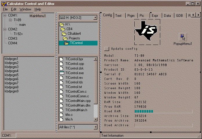
Task: Switch to the Config tab
Action: click(107, 15)
